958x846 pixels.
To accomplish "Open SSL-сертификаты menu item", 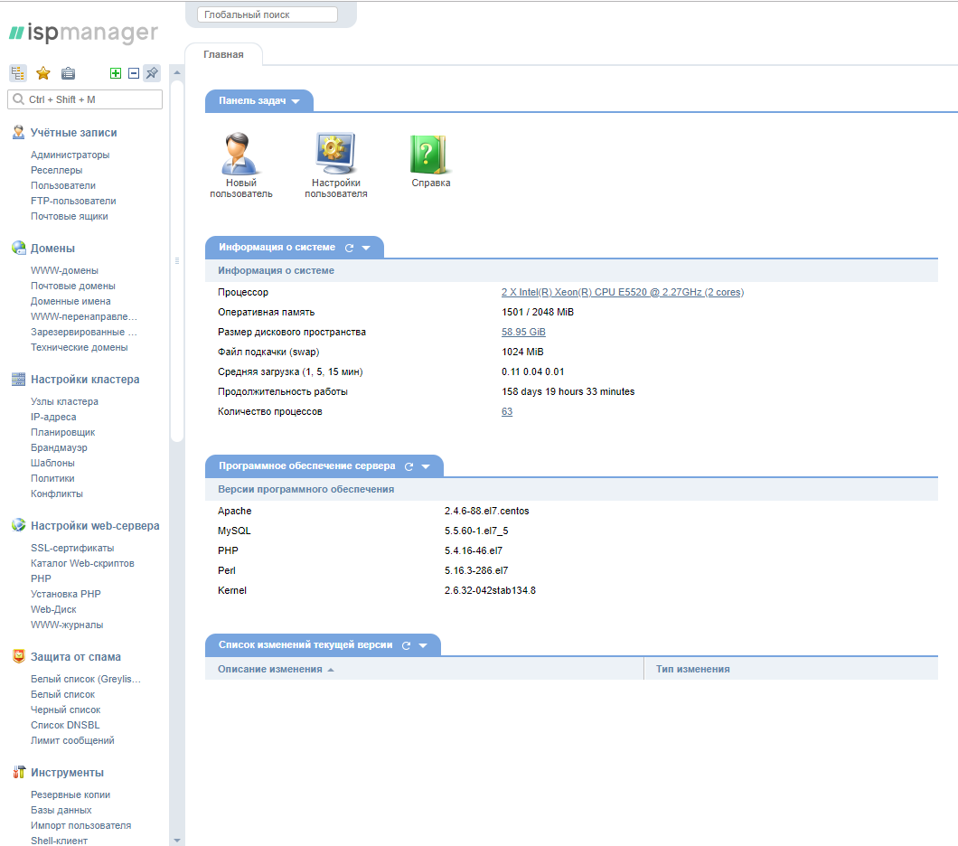I will pyautogui.click(x=72, y=548).
